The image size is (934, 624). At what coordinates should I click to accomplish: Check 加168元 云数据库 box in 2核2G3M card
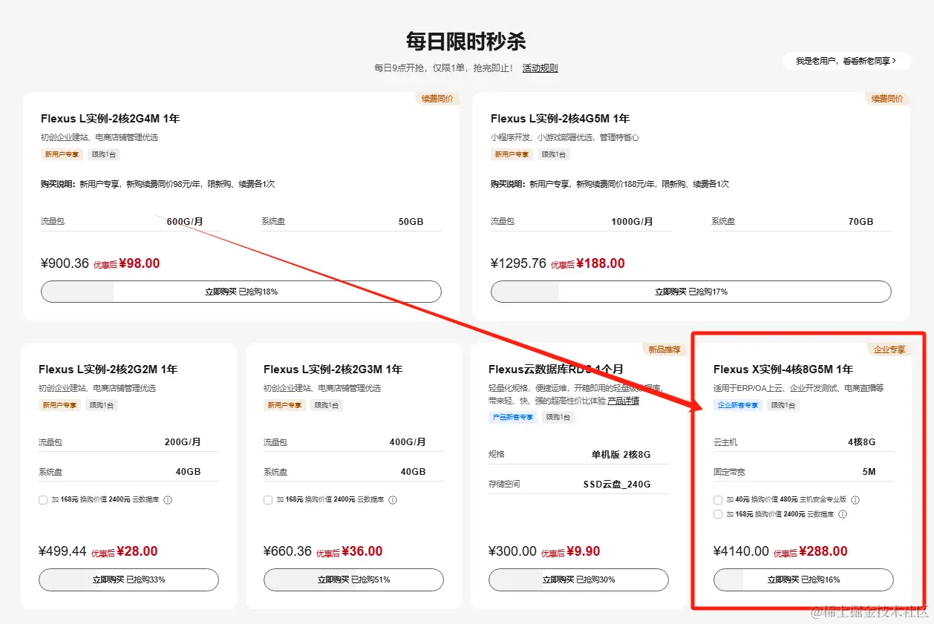(x=268, y=500)
